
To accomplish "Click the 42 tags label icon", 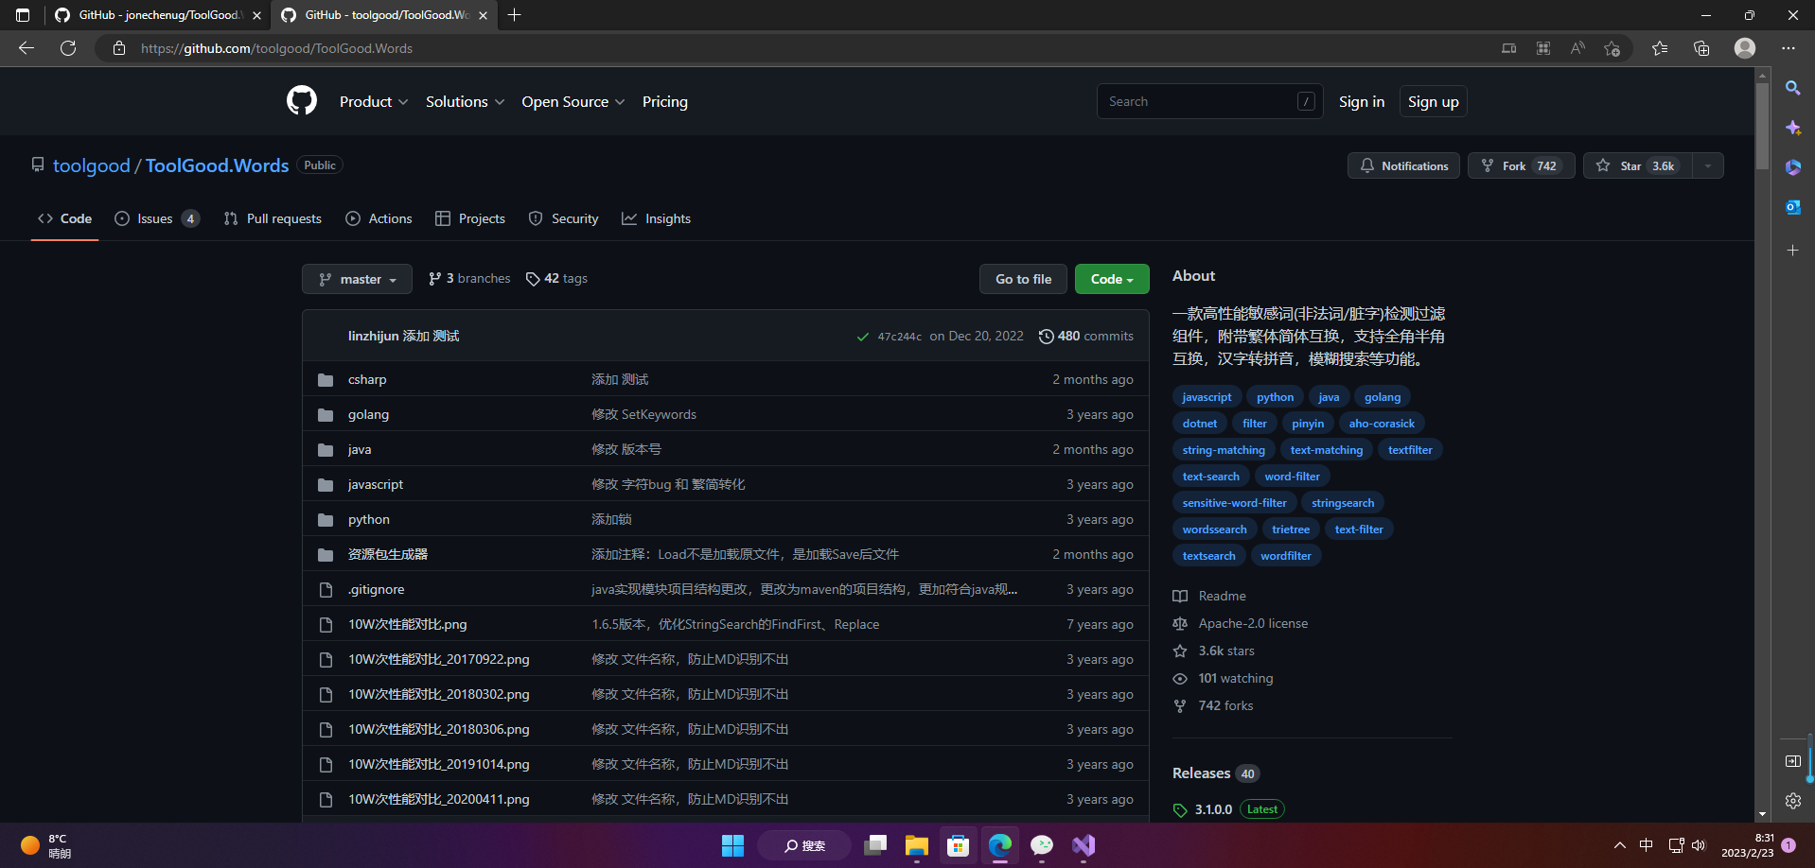I will pyautogui.click(x=533, y=278).
